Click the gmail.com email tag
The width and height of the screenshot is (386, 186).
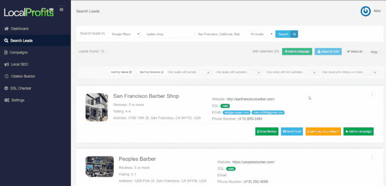coord(268,112)
